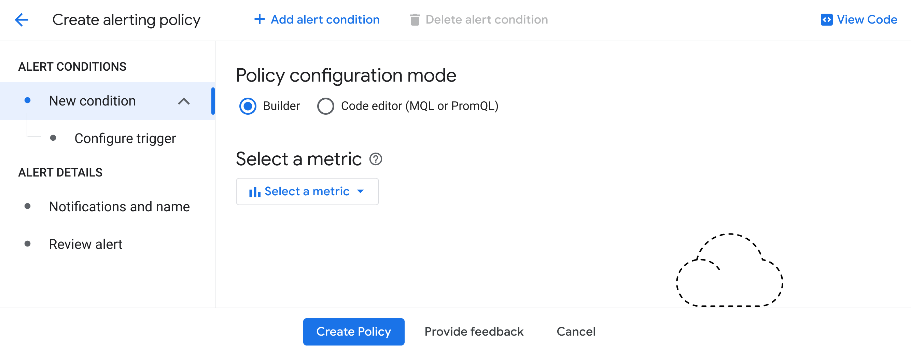
Task: Click Provide feedback
Action: [474, 332]
